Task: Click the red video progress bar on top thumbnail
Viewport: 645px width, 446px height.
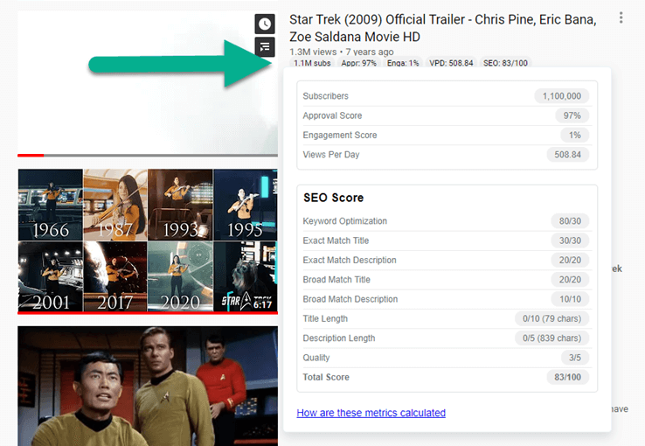Action: click(31, 156)
